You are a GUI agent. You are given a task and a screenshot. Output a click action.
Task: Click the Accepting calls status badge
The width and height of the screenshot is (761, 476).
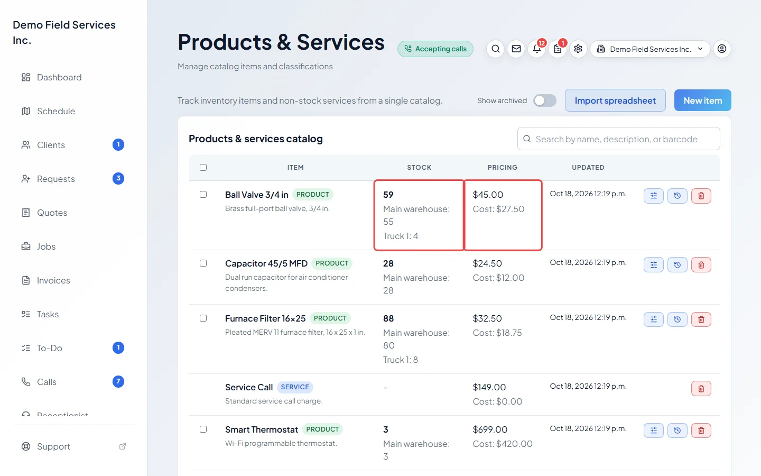(x=435, y=49)
